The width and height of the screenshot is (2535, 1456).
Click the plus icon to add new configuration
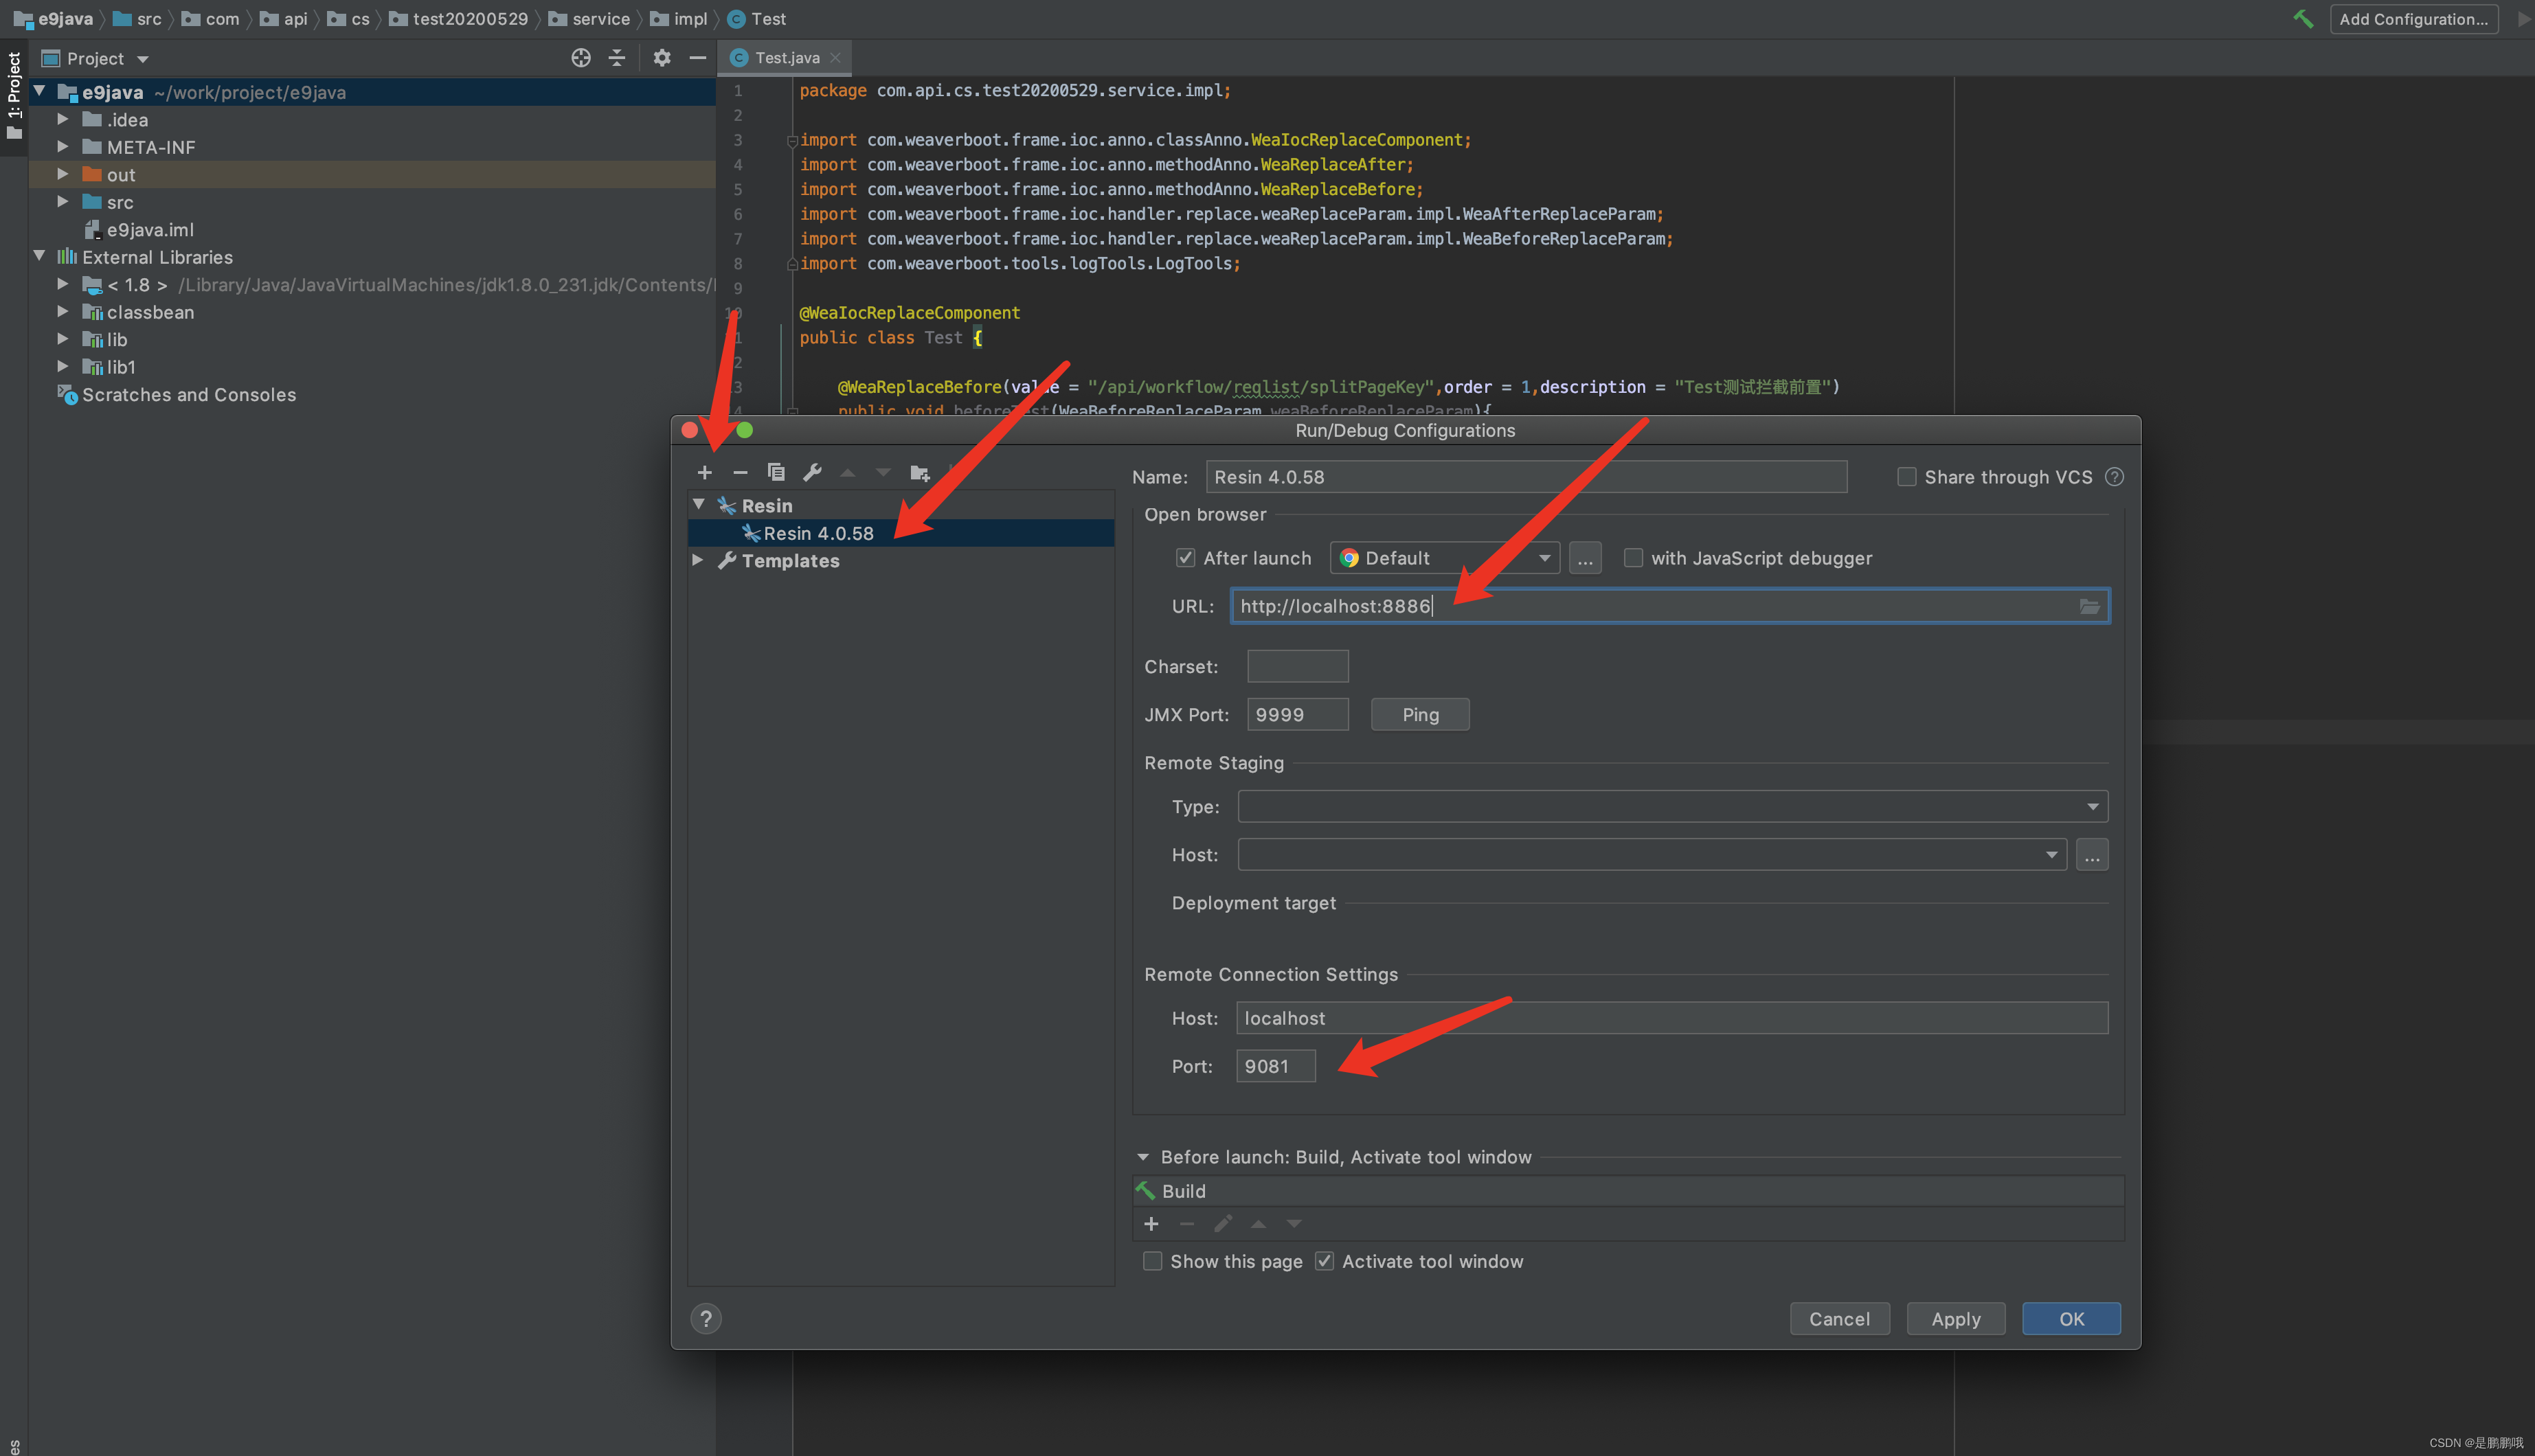(x=703, y=471)
